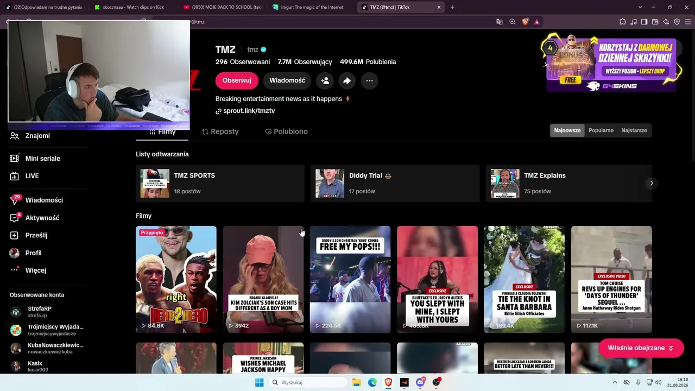
Task: Open Prześlij upload in the sidebar
Action: tap(29, 235)
